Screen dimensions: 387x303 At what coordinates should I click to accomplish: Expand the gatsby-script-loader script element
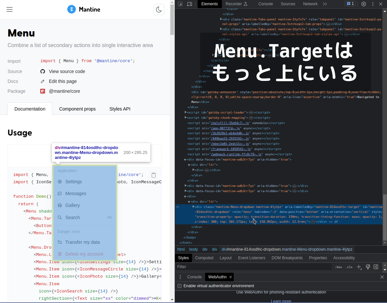click(185, 112)
